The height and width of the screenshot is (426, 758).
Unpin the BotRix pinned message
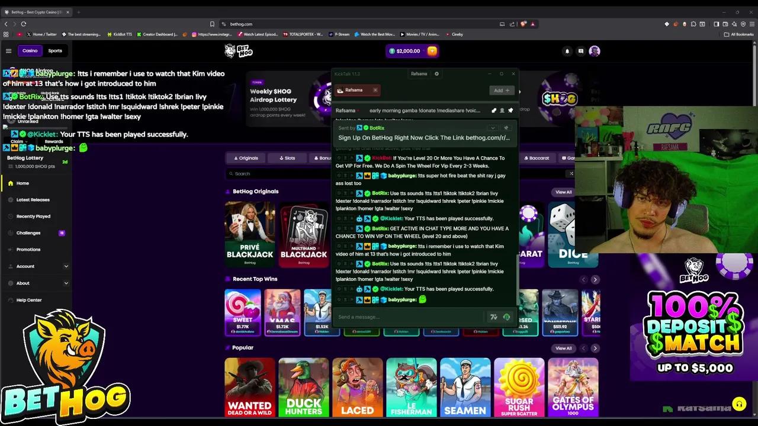point(506,128)
